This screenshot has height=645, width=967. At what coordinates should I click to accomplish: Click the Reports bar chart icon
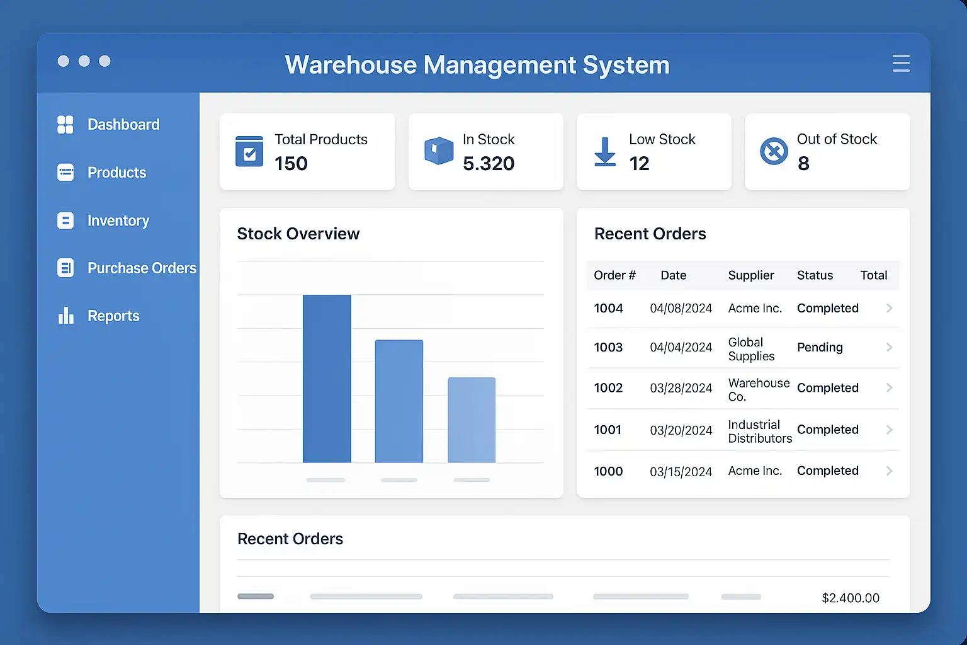(x=65, y=316)
